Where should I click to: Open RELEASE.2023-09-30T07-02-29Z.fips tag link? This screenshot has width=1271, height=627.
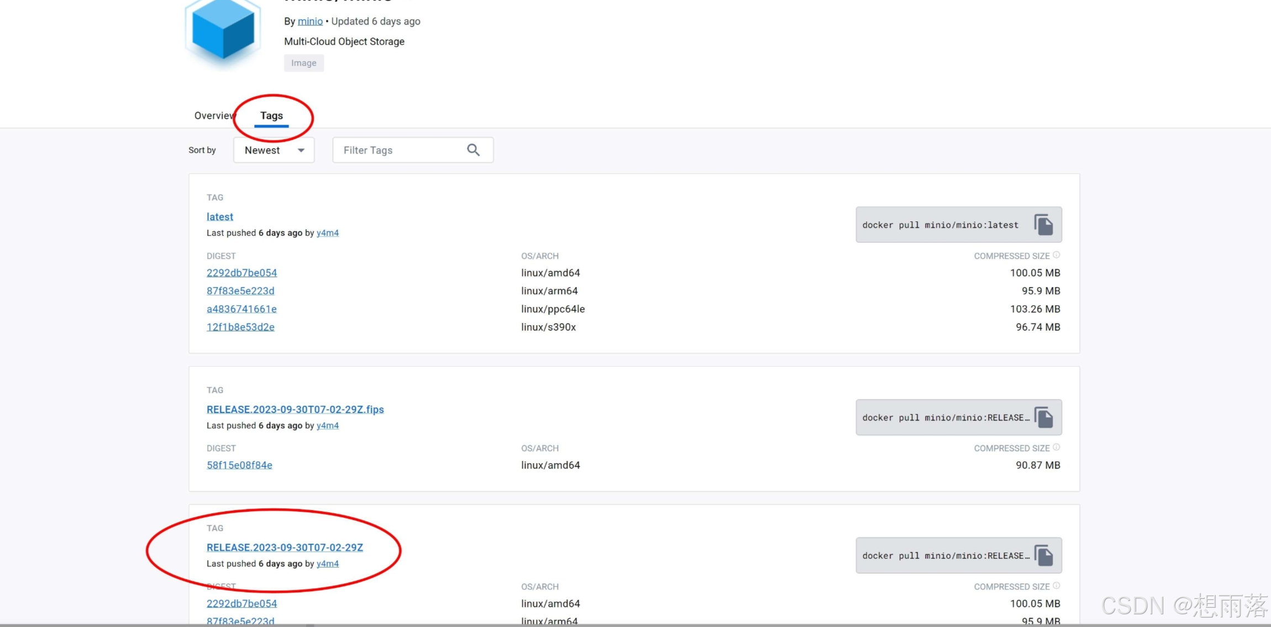[x=295, y=410]
